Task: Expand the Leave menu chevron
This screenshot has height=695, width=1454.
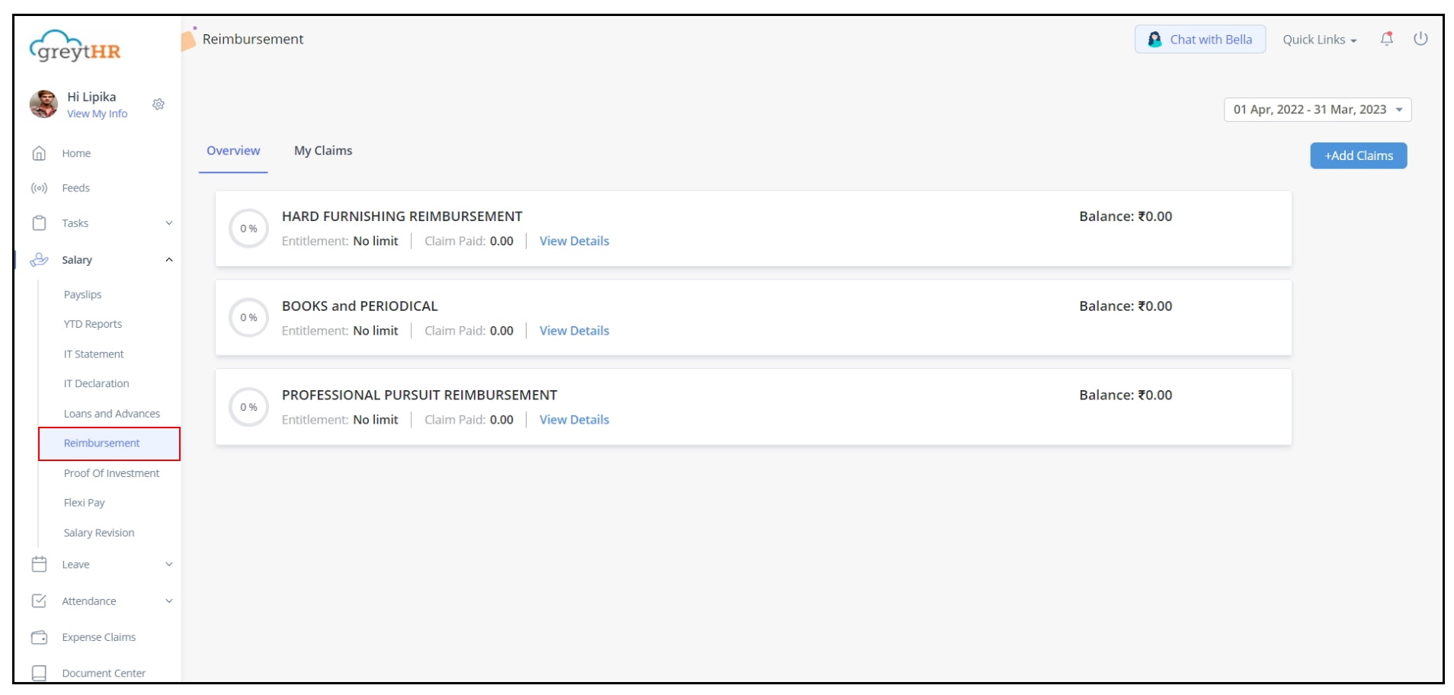Action: click(x=169, y=565)
